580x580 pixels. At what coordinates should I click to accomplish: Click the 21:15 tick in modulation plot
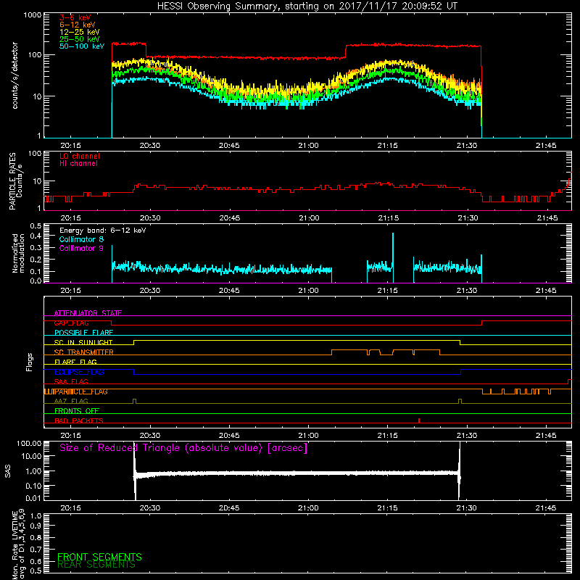coord(387,291)
